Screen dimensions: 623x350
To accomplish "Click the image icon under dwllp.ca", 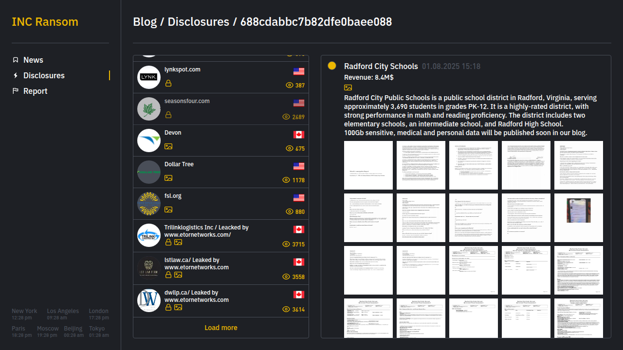I will click(178, 307).
